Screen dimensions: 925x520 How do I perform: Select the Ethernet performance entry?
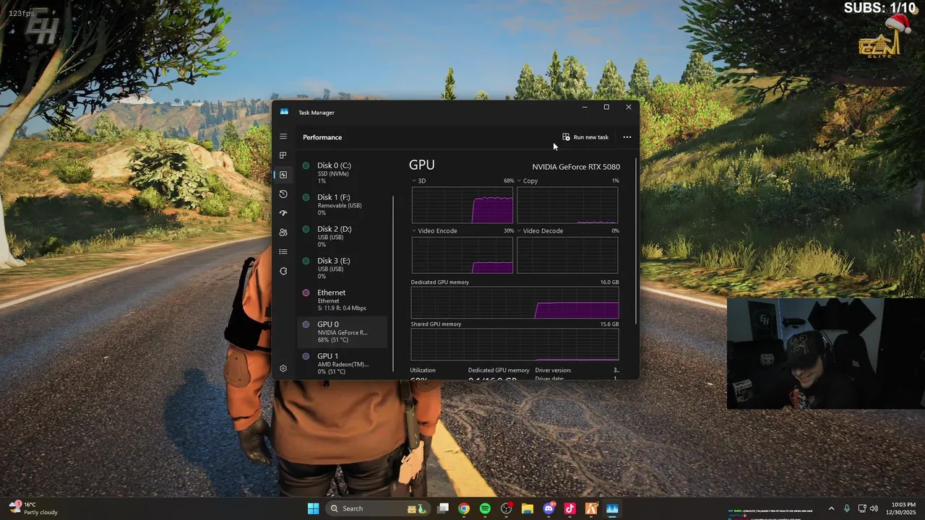[343, 300]
